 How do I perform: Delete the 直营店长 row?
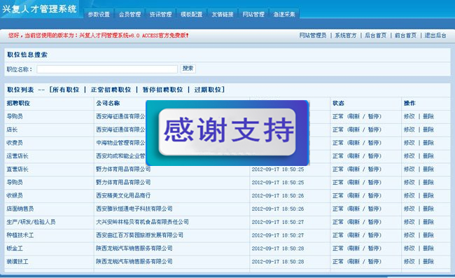pos(428,169)
